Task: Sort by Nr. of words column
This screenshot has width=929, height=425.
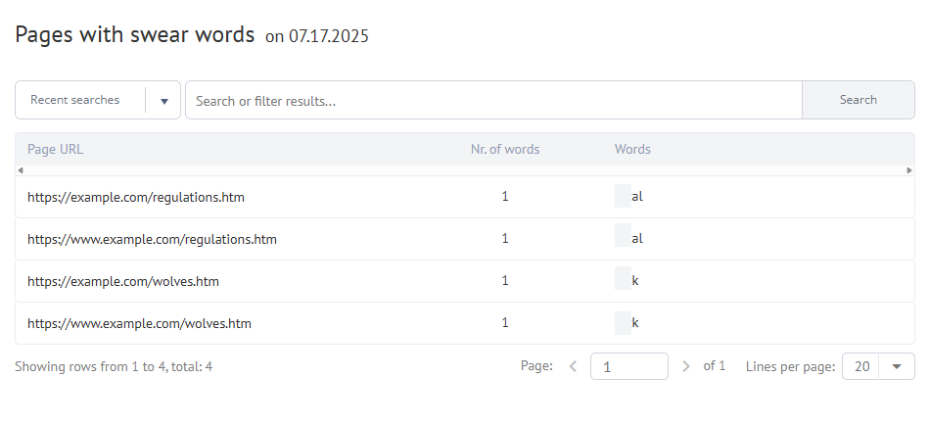Action: point(504,150)
